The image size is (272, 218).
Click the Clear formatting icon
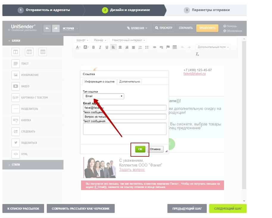(x=197, y=54)
